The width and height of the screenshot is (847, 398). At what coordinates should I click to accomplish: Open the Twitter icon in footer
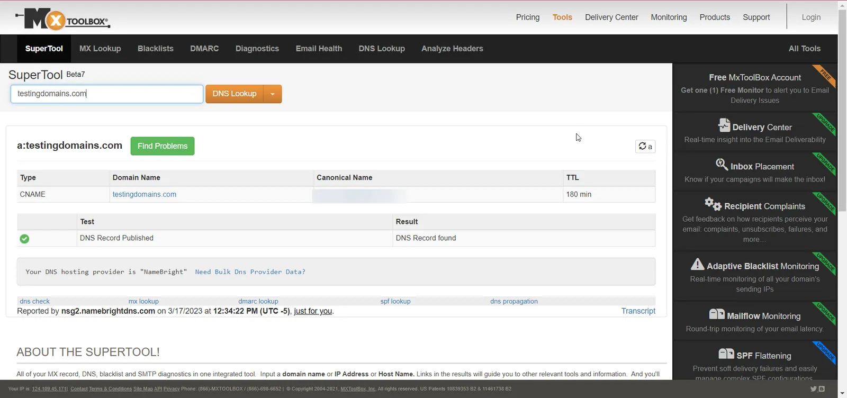pos(813,389)
